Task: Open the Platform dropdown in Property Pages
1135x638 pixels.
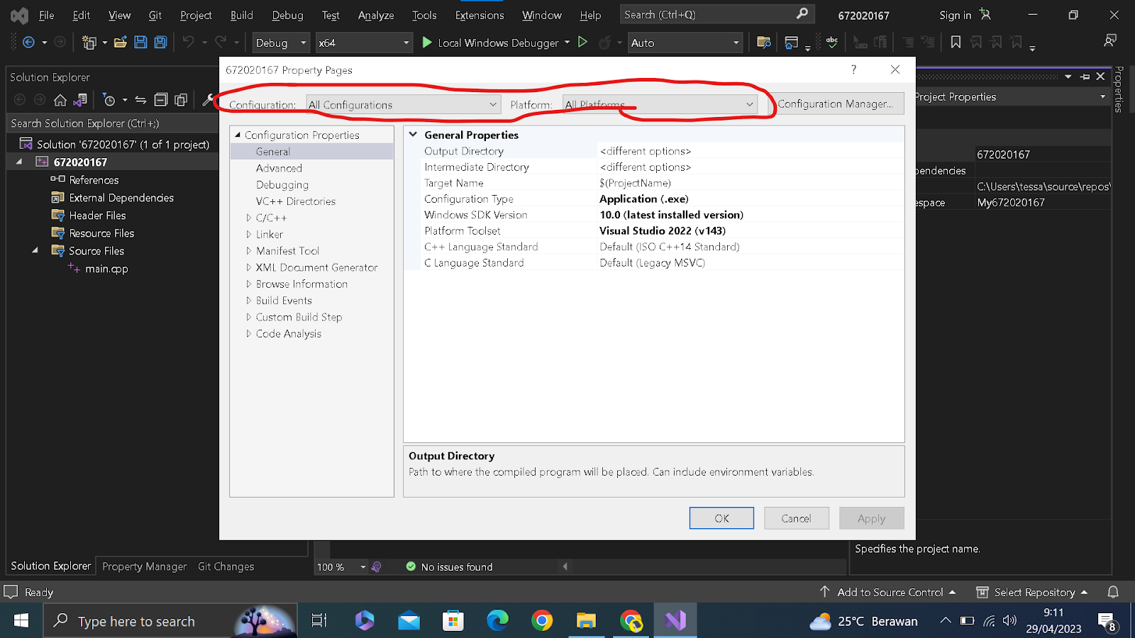Action: pos(660,104)
